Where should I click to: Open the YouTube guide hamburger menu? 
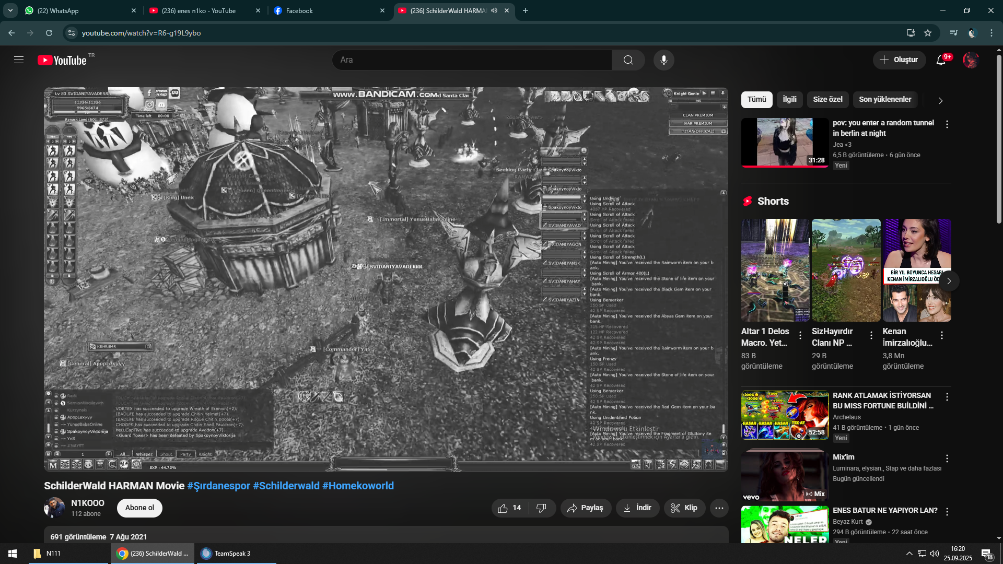[19, 60]
